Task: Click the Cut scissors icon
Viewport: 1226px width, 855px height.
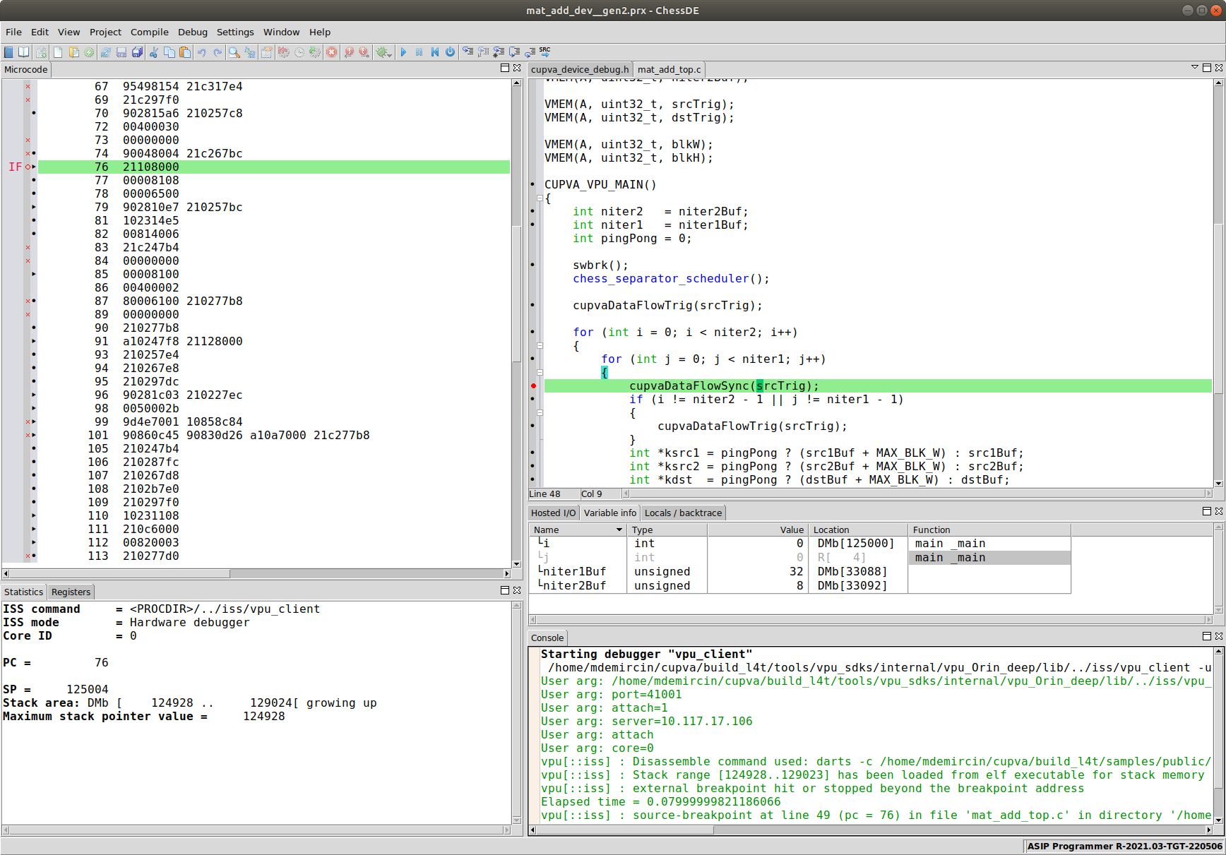Action: [153, 52]
